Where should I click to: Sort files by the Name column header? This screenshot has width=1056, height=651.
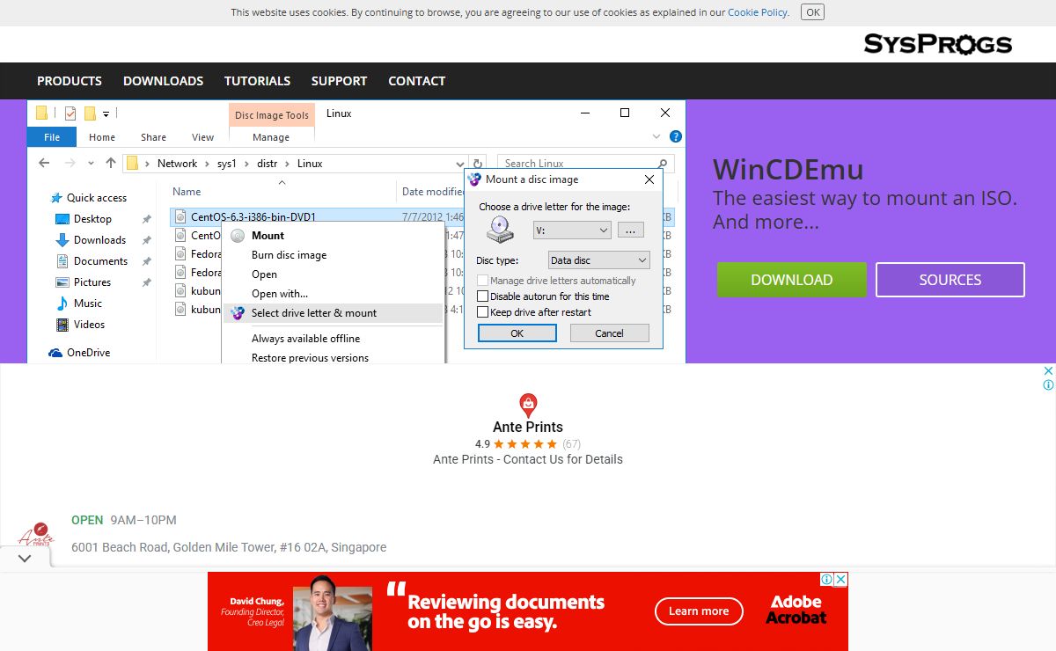187,192
